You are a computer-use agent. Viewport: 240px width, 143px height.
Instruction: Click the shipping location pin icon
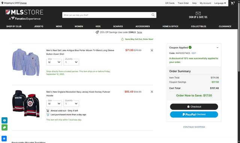(x=2, y=3)
